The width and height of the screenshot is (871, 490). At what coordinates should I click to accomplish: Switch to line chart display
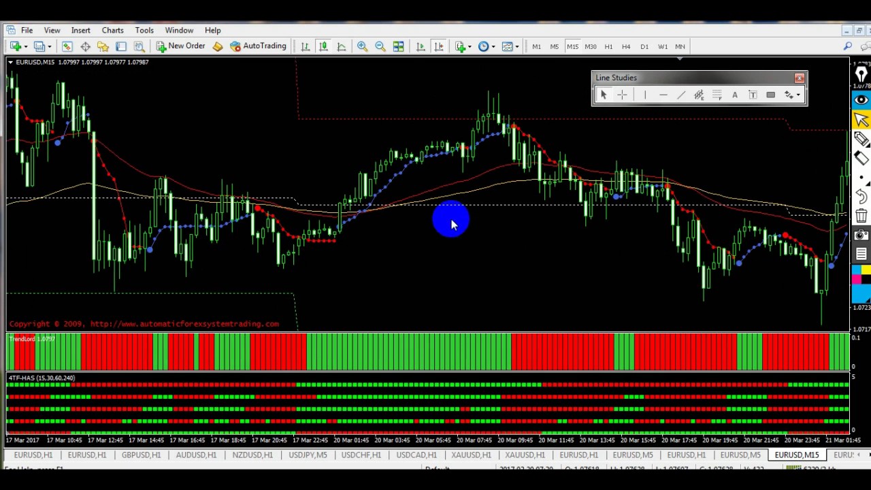[342, 46]
